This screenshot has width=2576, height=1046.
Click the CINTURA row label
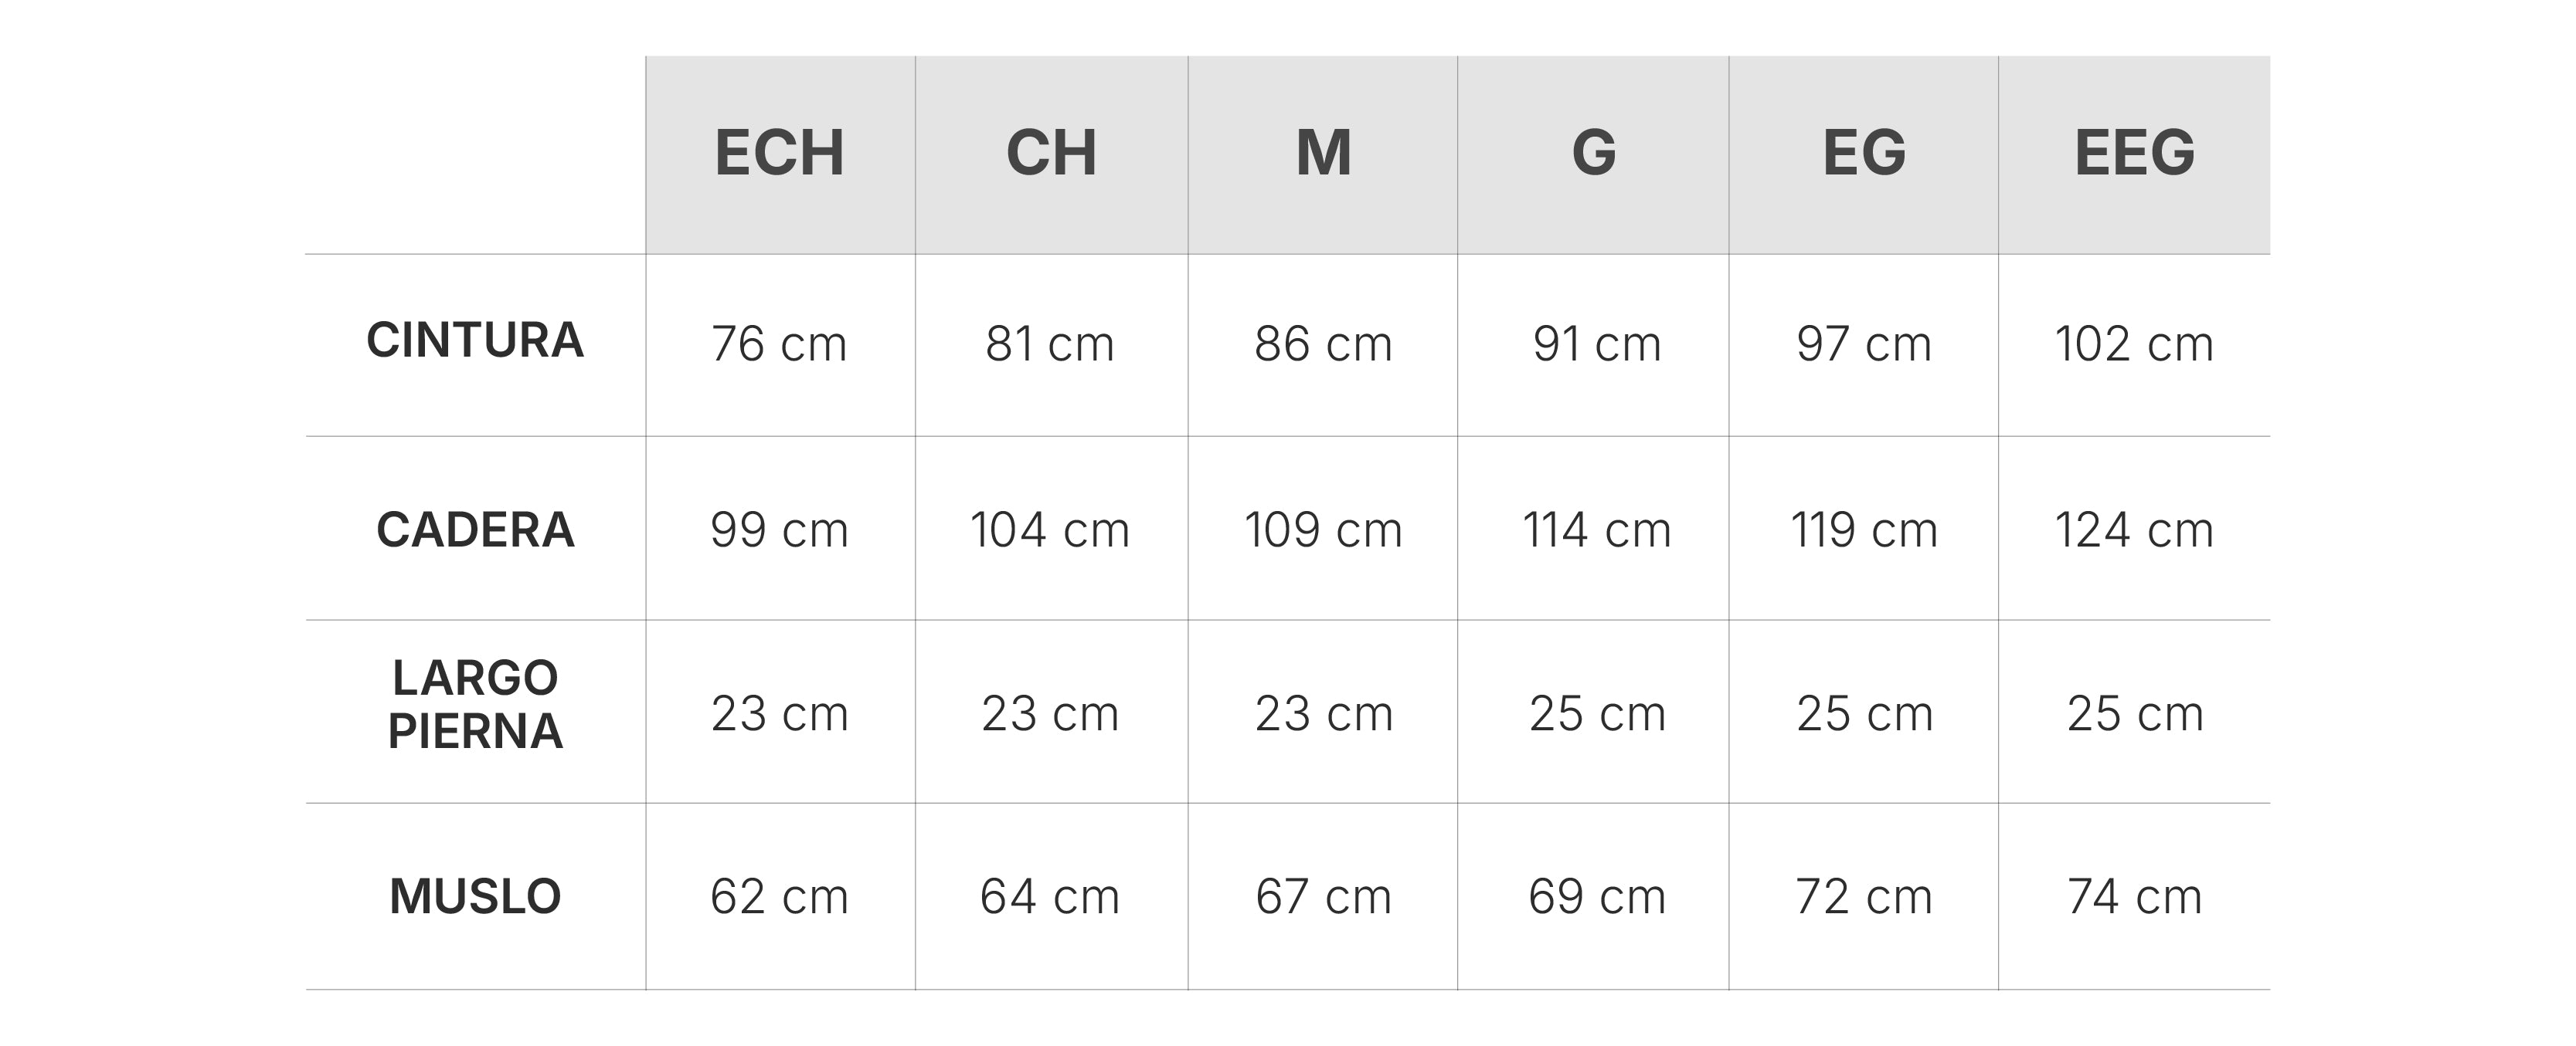475,340
